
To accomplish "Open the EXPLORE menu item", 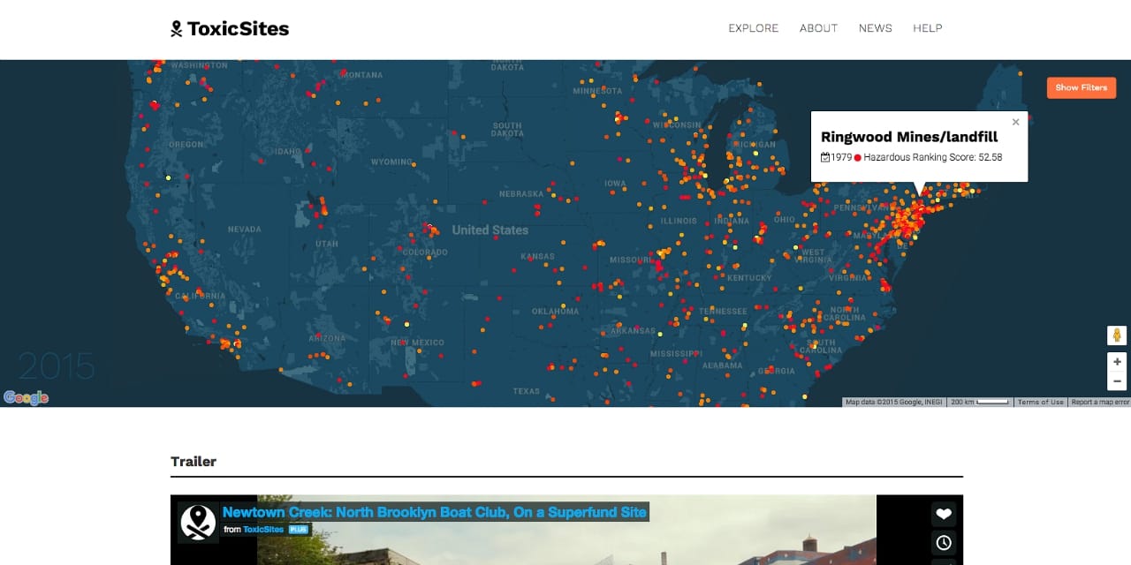I will click(x=753, y=28).
